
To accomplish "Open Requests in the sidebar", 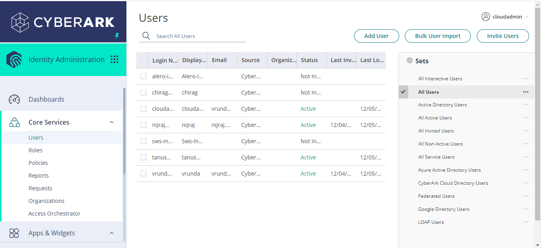I will pos(40,188).
